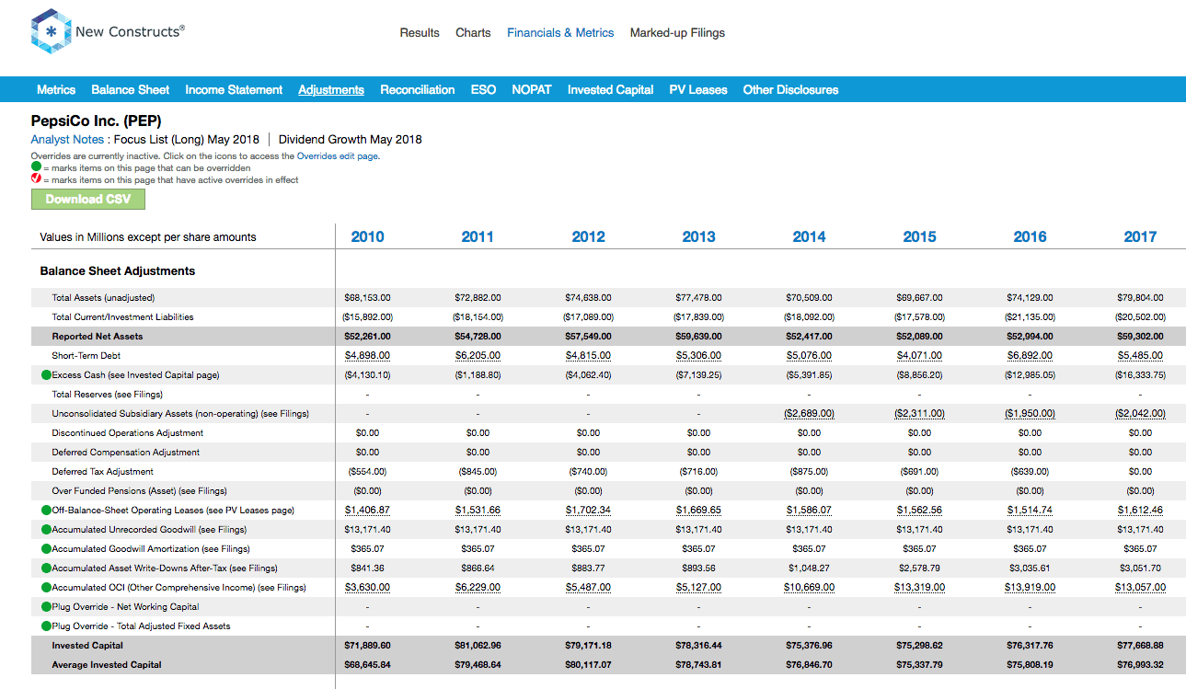Click the New Constructs logo
The image size is (1186, 689).
coord(108,32)
